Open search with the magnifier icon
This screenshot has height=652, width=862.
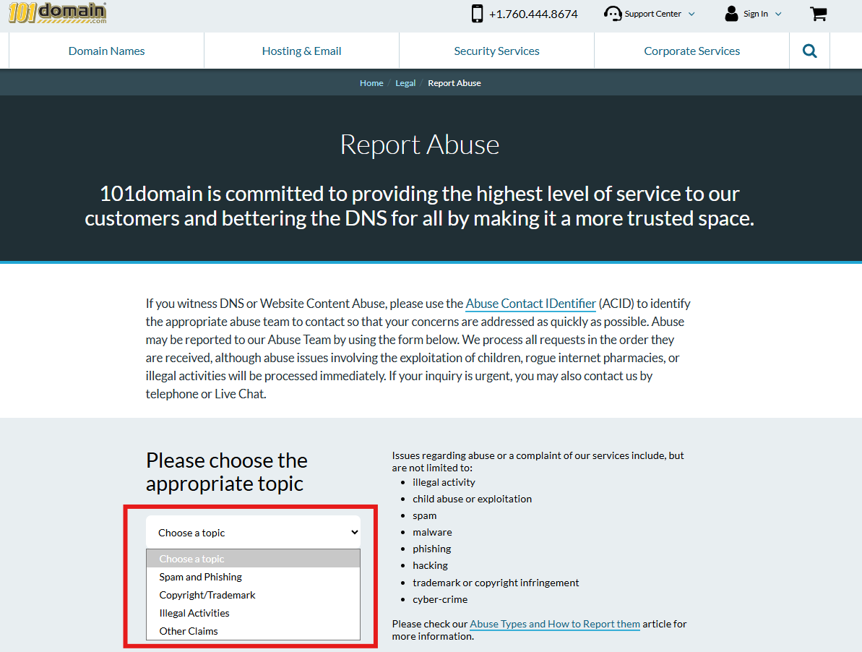pyautogui.click(x=809, y=51)
